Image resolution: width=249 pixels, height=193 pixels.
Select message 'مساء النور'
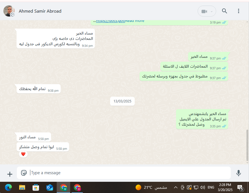34,137
